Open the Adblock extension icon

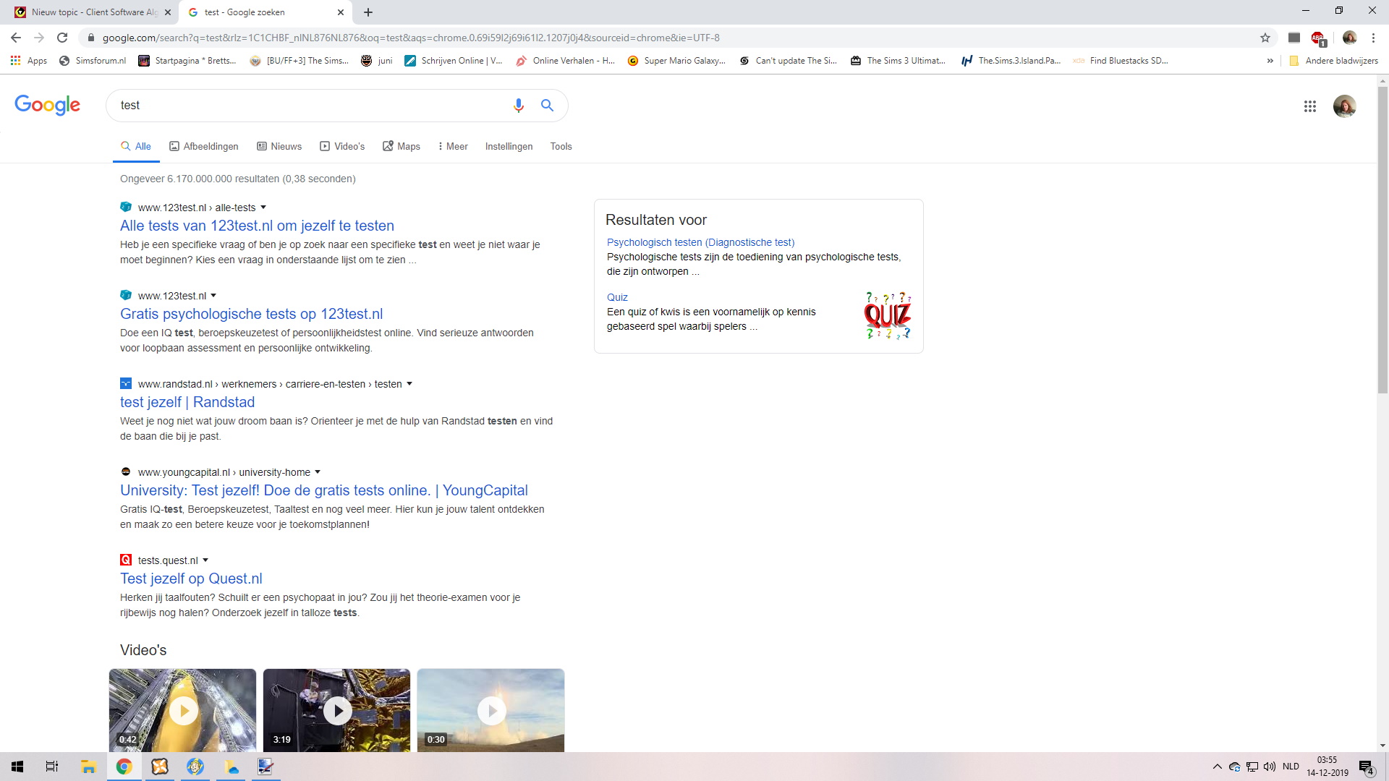[x=1318, y=38]
